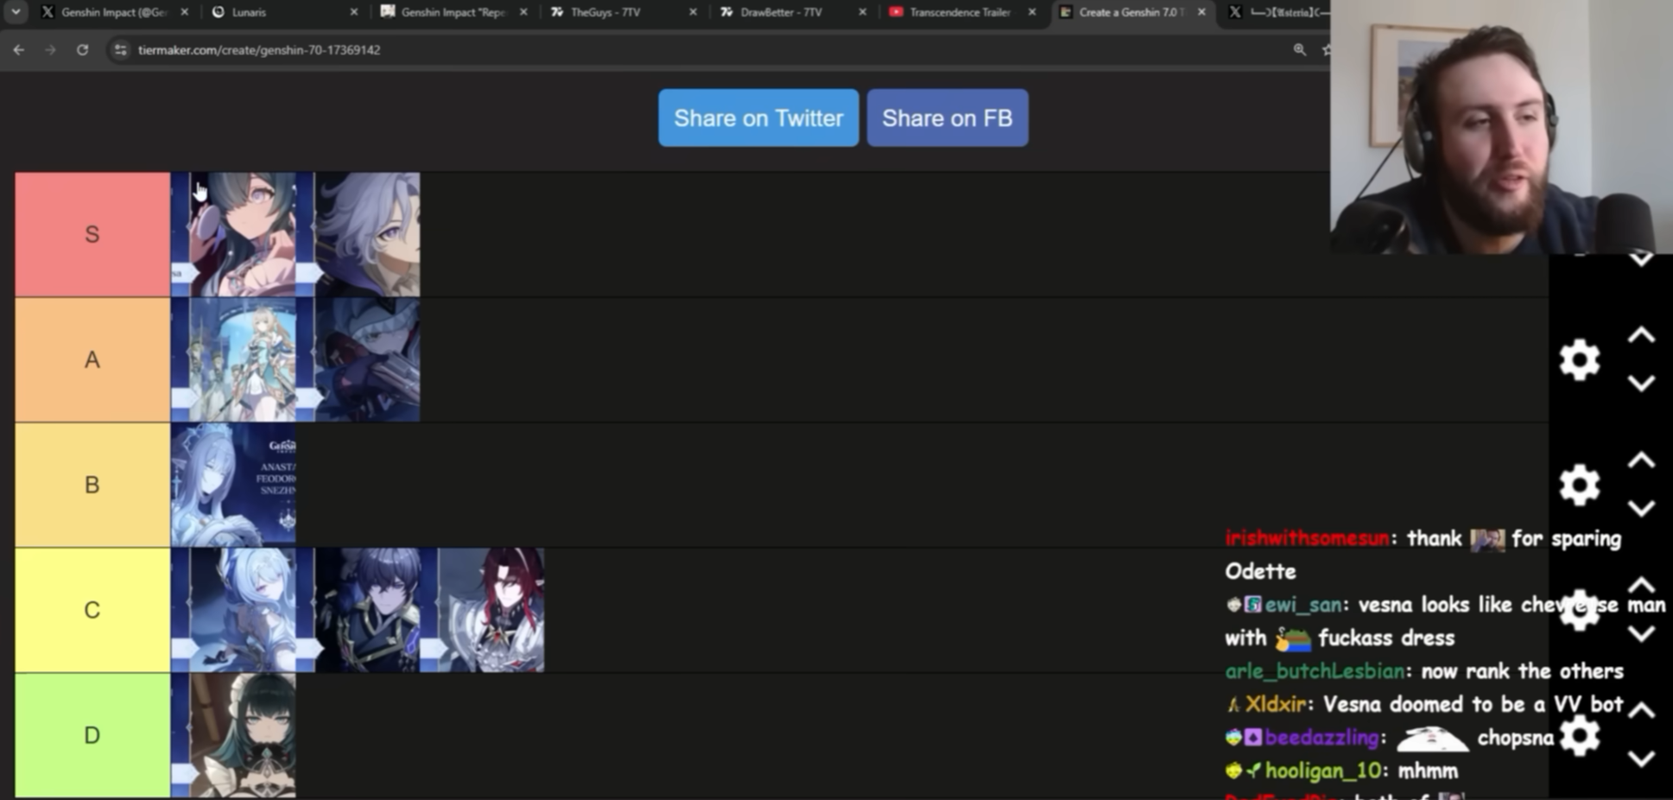Close the DrawBetter - 7TV tab
Image resolution: width=1673 pixels, height=800 pixels.
(x=862, y=12)
